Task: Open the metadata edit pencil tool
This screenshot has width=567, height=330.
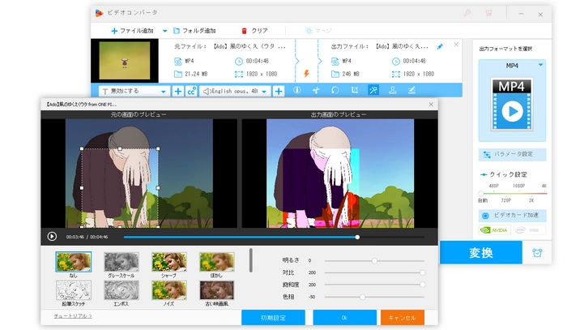Action: (x=411, y=91)
